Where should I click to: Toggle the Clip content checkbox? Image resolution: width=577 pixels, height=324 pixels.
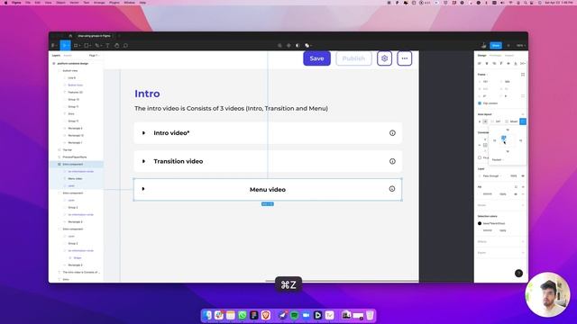[480, 103]
